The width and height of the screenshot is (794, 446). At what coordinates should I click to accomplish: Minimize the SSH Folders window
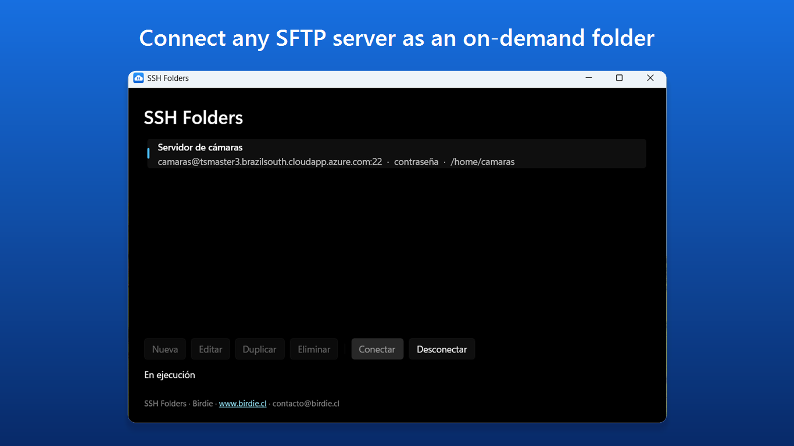[x=589, y=78]
